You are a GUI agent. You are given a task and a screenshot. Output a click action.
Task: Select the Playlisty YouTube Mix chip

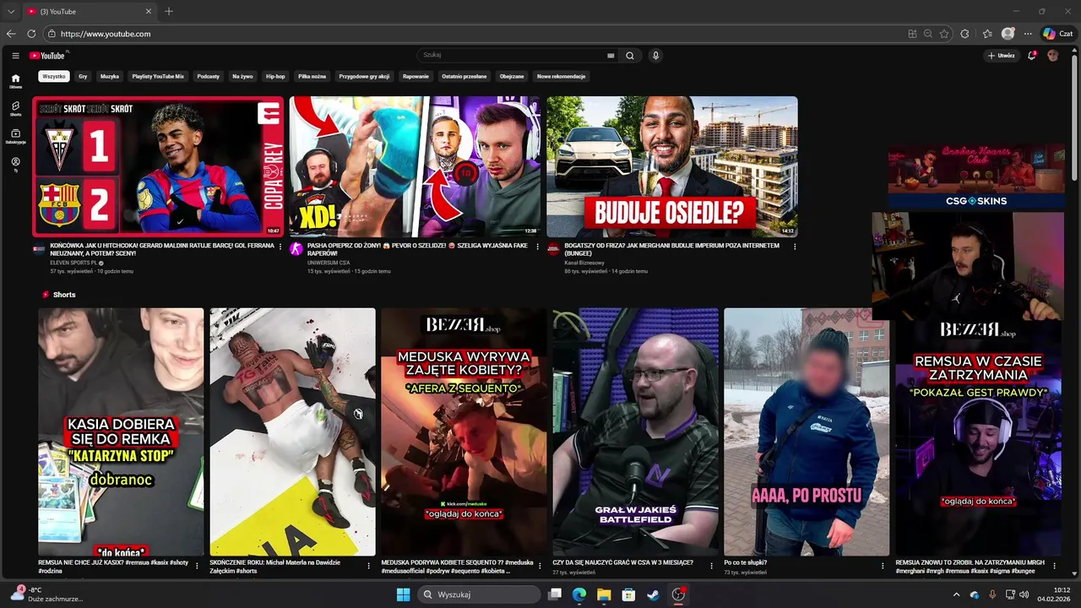coord(158,76)
